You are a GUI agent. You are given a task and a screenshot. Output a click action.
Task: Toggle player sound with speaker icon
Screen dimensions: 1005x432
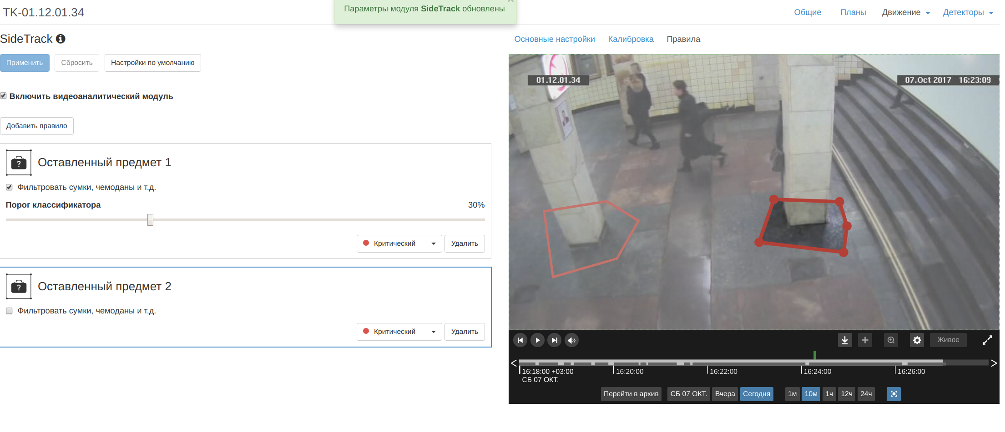[571, 340]
